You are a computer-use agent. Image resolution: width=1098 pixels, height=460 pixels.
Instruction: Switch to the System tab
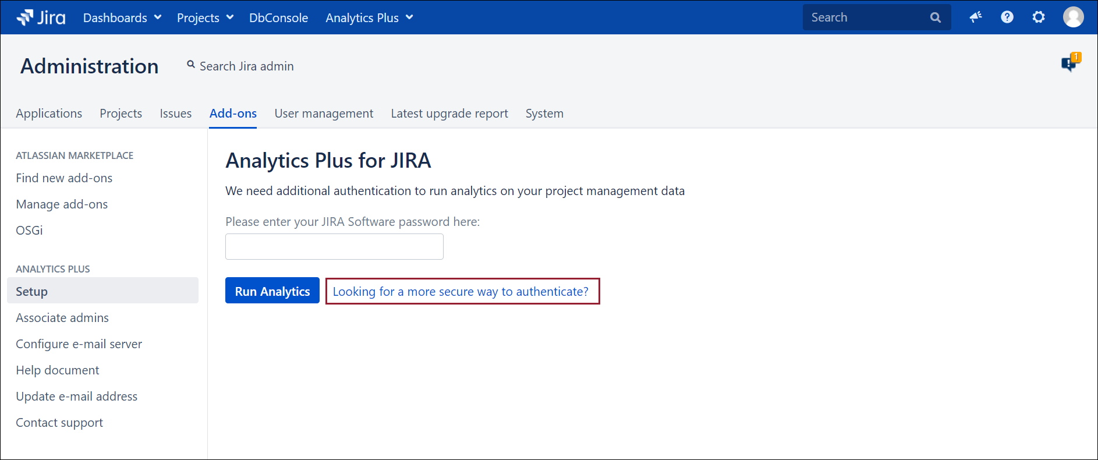[544, 114]
